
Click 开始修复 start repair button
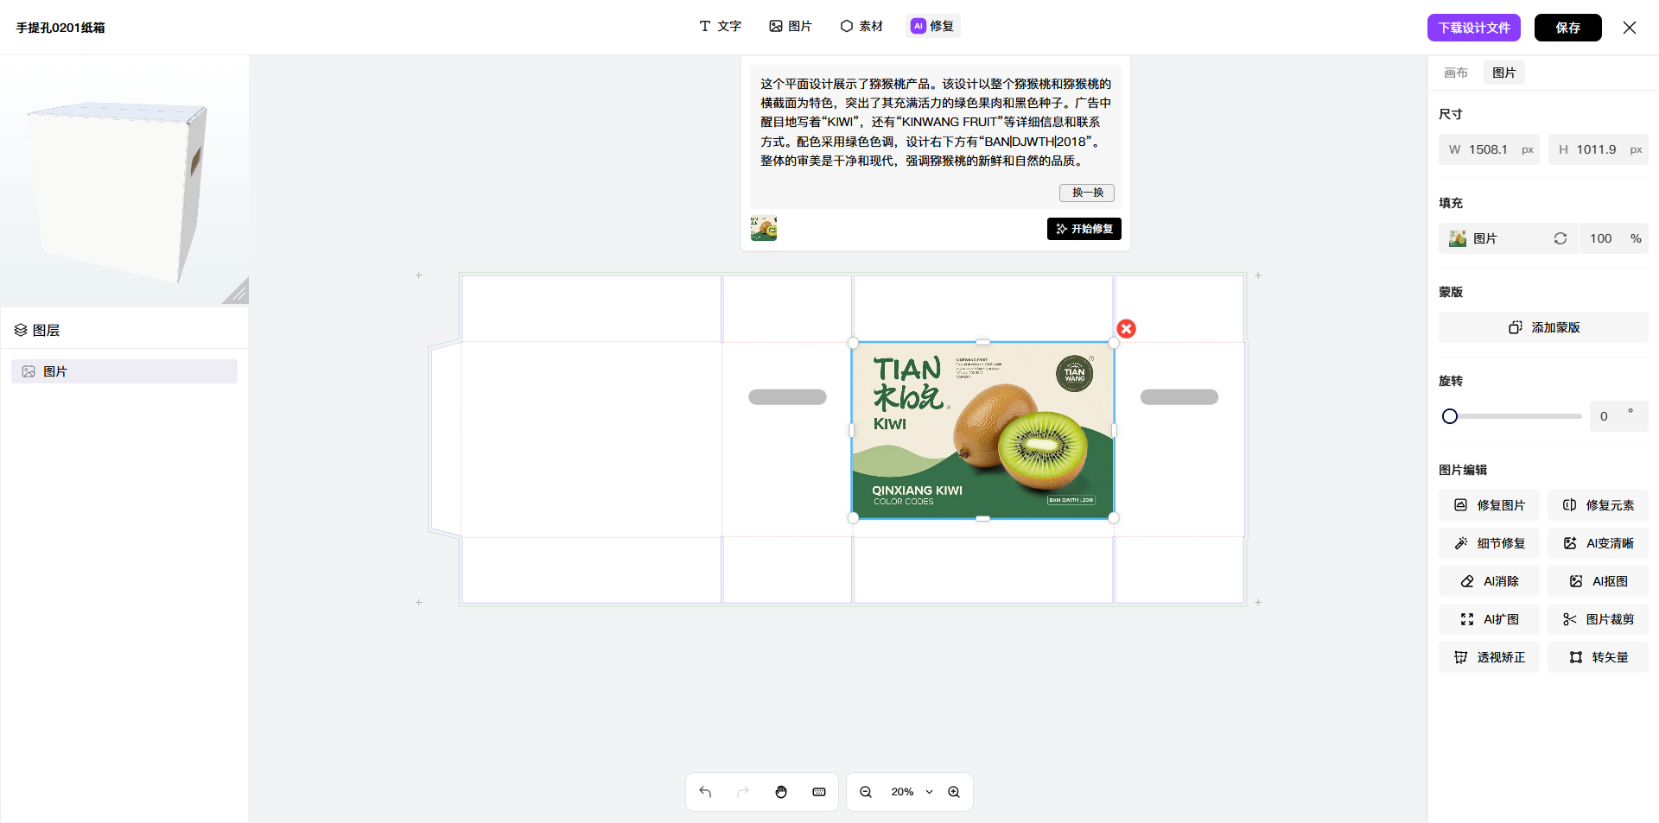click(x=1084, y=229)
